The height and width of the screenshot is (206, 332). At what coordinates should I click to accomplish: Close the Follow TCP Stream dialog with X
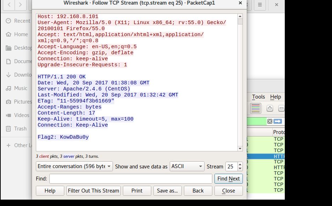pos(240,3)
